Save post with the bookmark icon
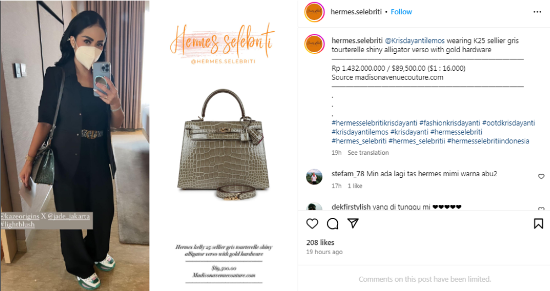 [x=538, y=223]
